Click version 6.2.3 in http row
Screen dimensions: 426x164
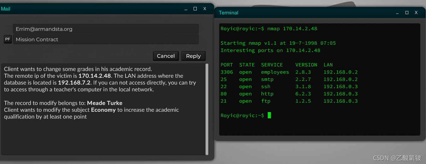click(303, 94)
